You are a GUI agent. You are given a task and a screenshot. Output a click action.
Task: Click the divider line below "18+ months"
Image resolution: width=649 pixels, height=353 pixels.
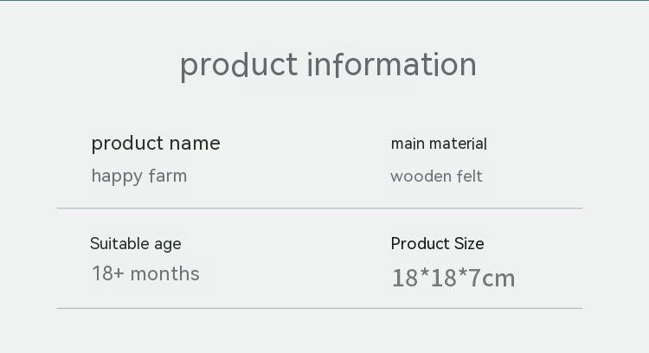(319, 308)
